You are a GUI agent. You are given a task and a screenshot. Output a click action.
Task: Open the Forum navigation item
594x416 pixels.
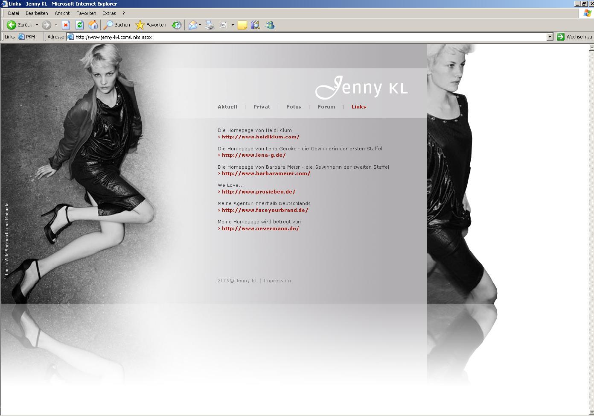pyautogui.click(x=326, y=107)
